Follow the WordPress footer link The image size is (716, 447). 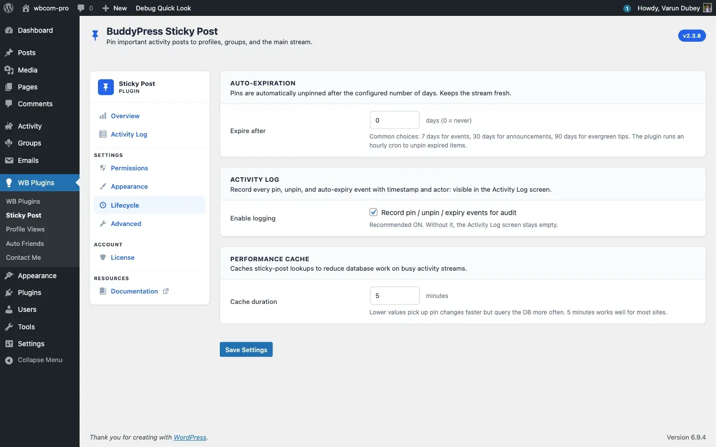pyautogui.click(x=190, y=437)
